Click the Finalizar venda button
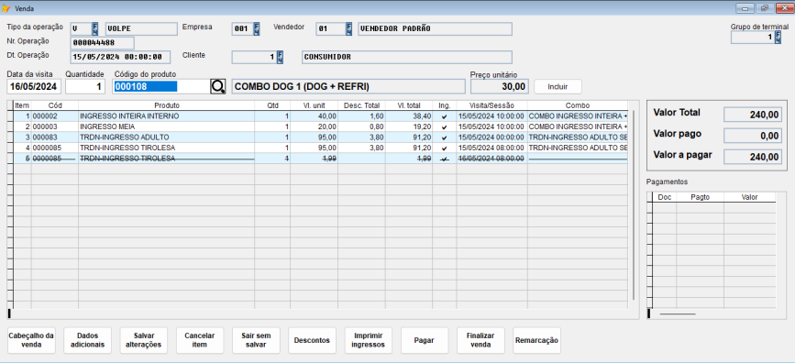Screen dimensions: 795x363 480,340
